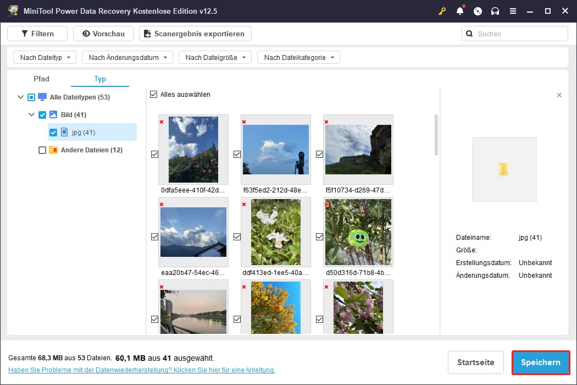Open the Nach Dateikategorie dropdown
The height and width of the screenshot is (385, 577).
(x=298, y=57)
